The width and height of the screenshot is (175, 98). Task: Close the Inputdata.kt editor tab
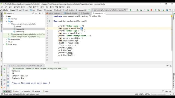pos(104,13)
